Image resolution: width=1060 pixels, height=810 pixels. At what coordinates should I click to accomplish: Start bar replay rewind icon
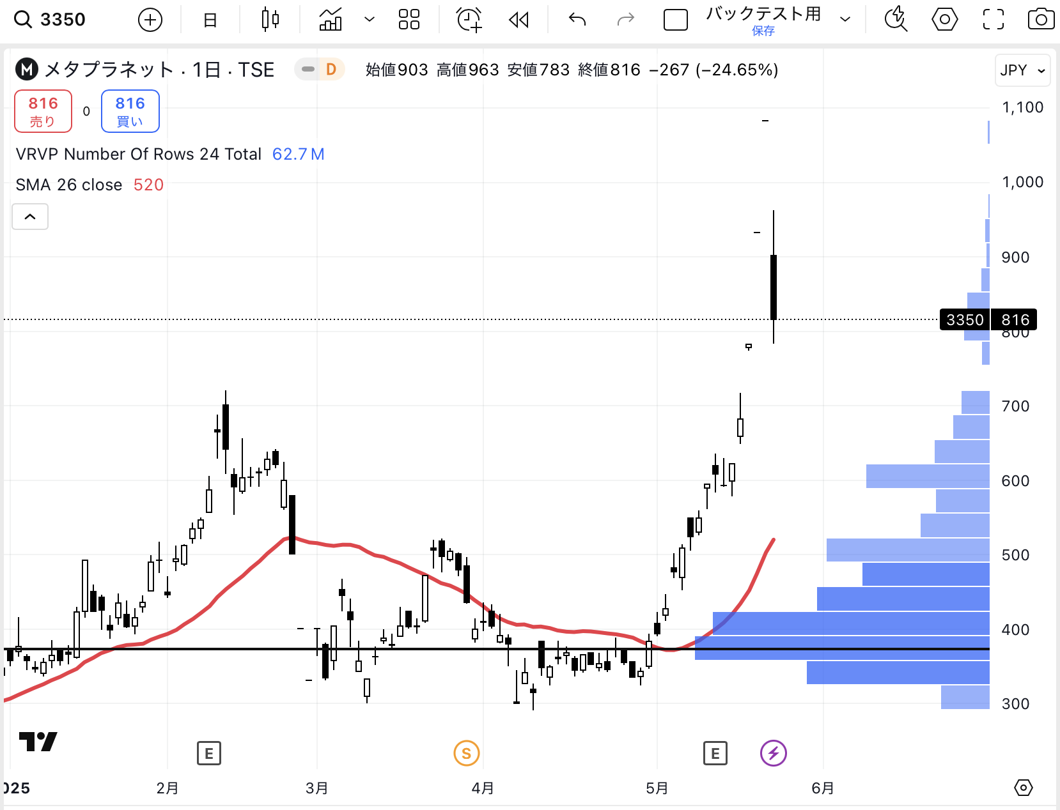pyautogui.click(x=518, y=20)
